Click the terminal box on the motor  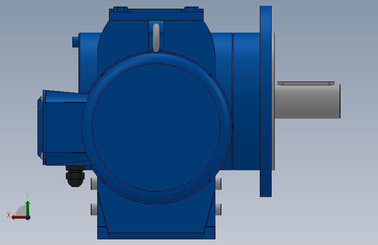point(64,128)
